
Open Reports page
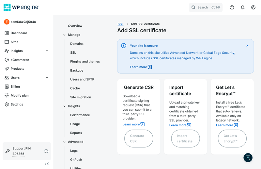click(76, 133)
